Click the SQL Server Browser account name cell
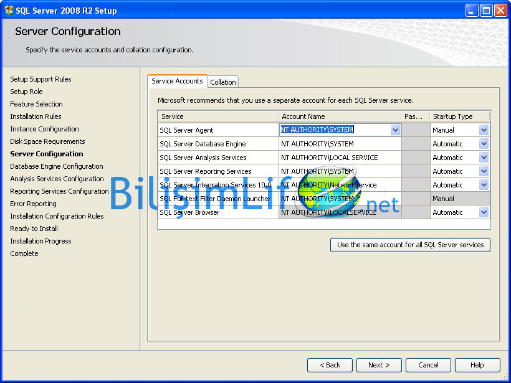This screenshot has height=383, width=511. coord(340,212)
